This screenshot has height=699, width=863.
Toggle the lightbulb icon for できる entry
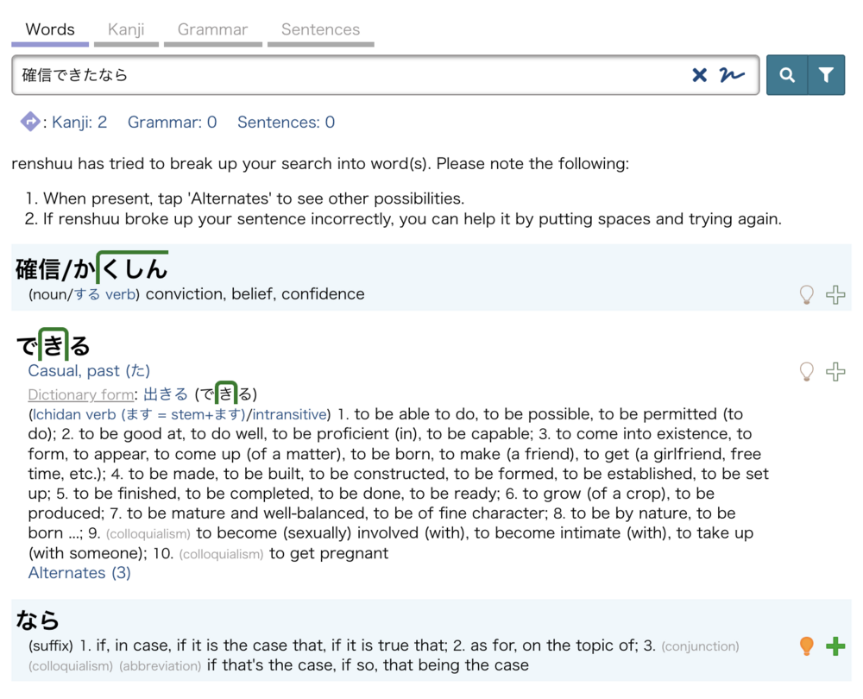tap(806, 372)
